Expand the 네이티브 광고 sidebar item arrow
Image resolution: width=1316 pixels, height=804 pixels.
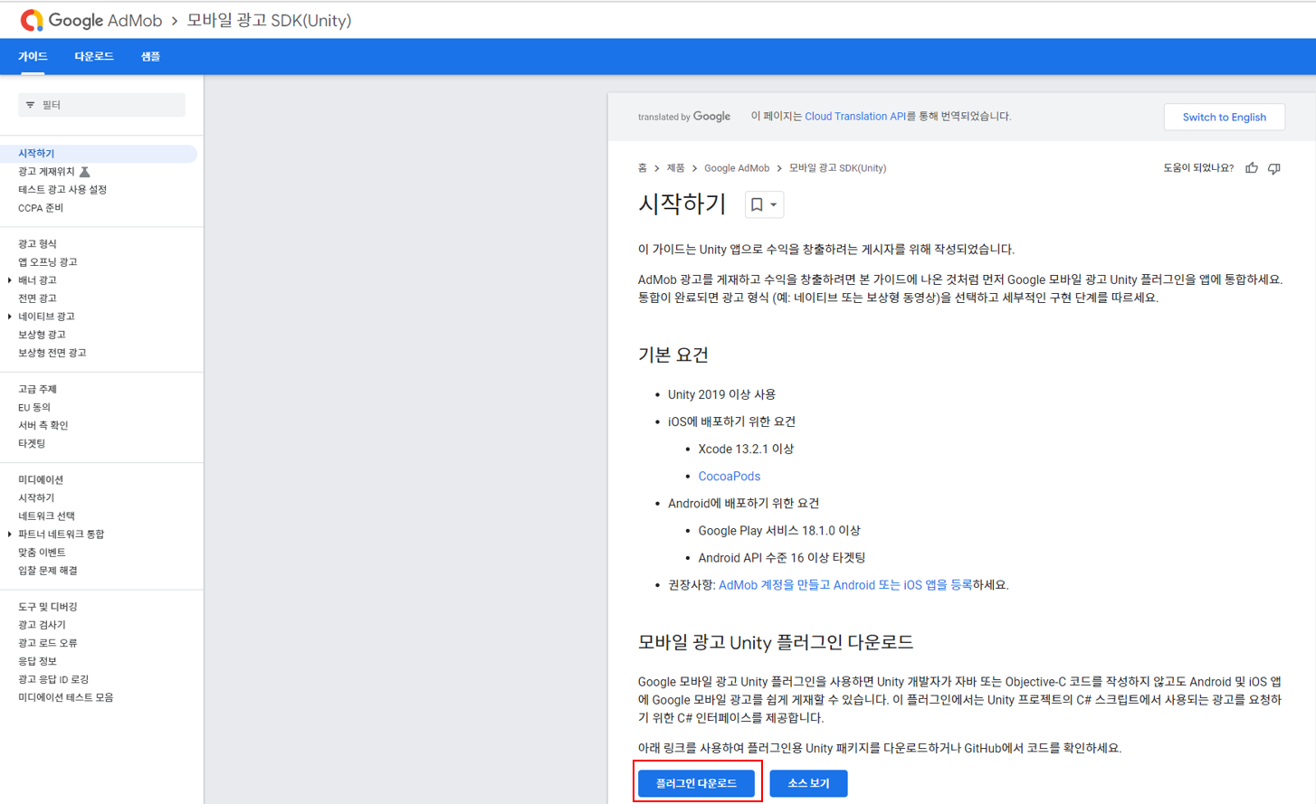[10, 317]
